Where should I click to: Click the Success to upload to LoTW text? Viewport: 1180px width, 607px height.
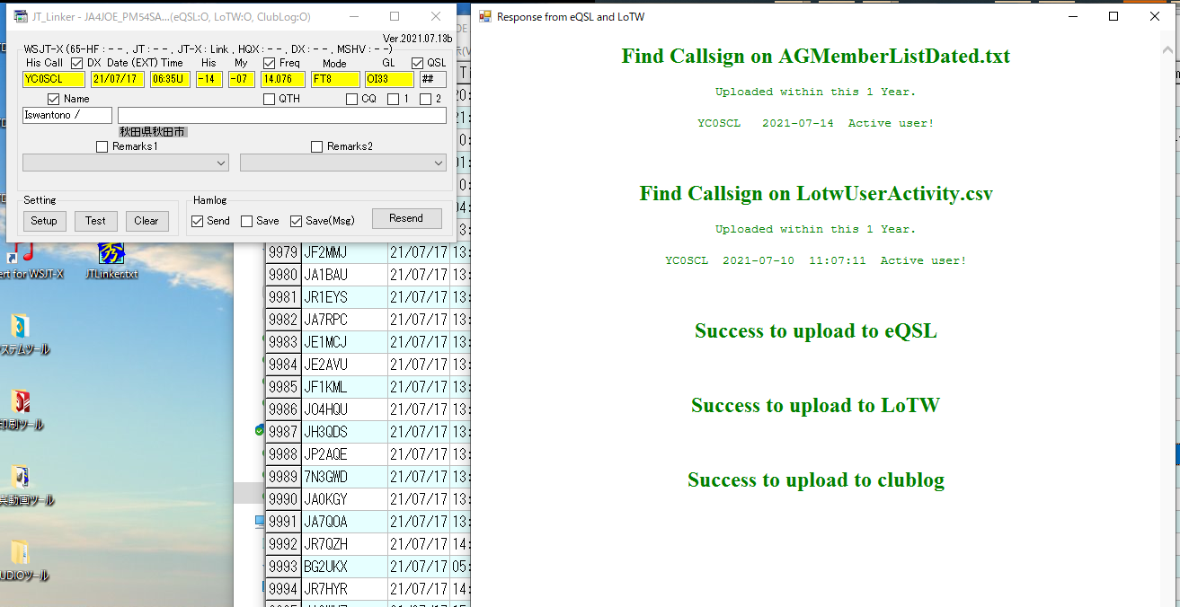coord(816,405)
